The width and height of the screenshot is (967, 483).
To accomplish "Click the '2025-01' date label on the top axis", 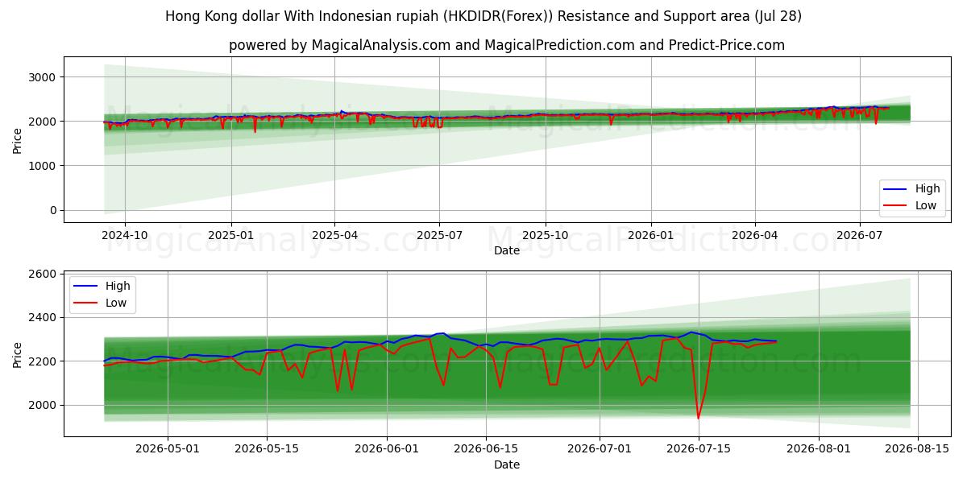I will click(x=231, y=236).
